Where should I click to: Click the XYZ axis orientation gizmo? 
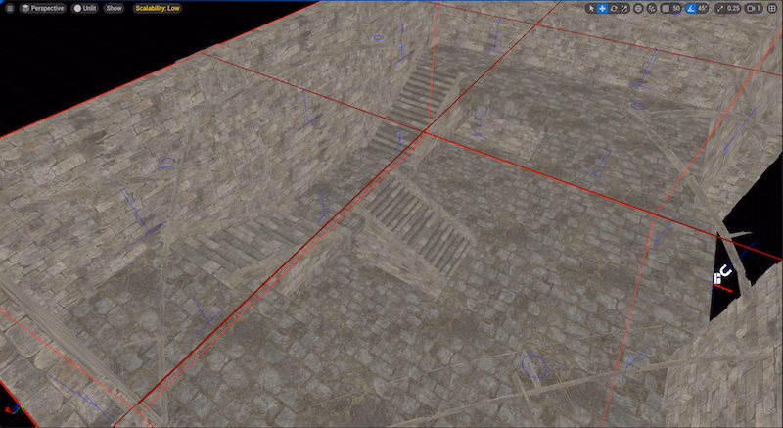click(14, 409)
